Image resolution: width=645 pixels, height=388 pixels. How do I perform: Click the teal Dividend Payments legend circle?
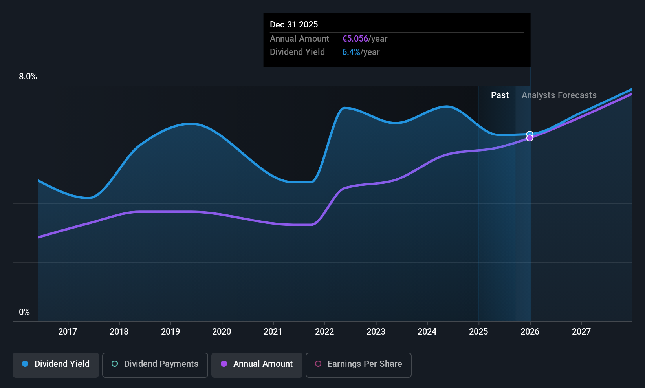click(115, 364)
